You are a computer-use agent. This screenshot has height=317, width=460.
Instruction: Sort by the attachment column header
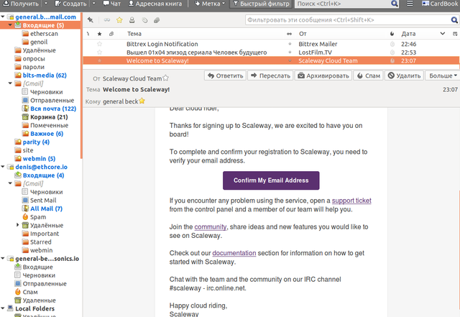point(111,34)
